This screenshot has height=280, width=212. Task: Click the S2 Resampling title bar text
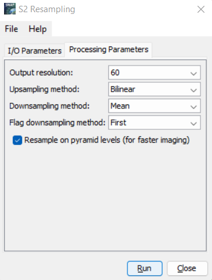pyautogui.click(x=47, y=9)
